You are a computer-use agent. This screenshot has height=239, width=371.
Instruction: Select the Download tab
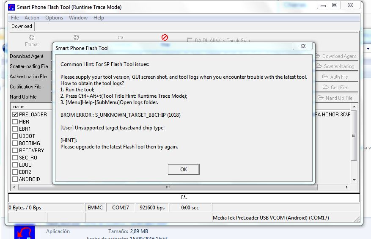(22, 26)
